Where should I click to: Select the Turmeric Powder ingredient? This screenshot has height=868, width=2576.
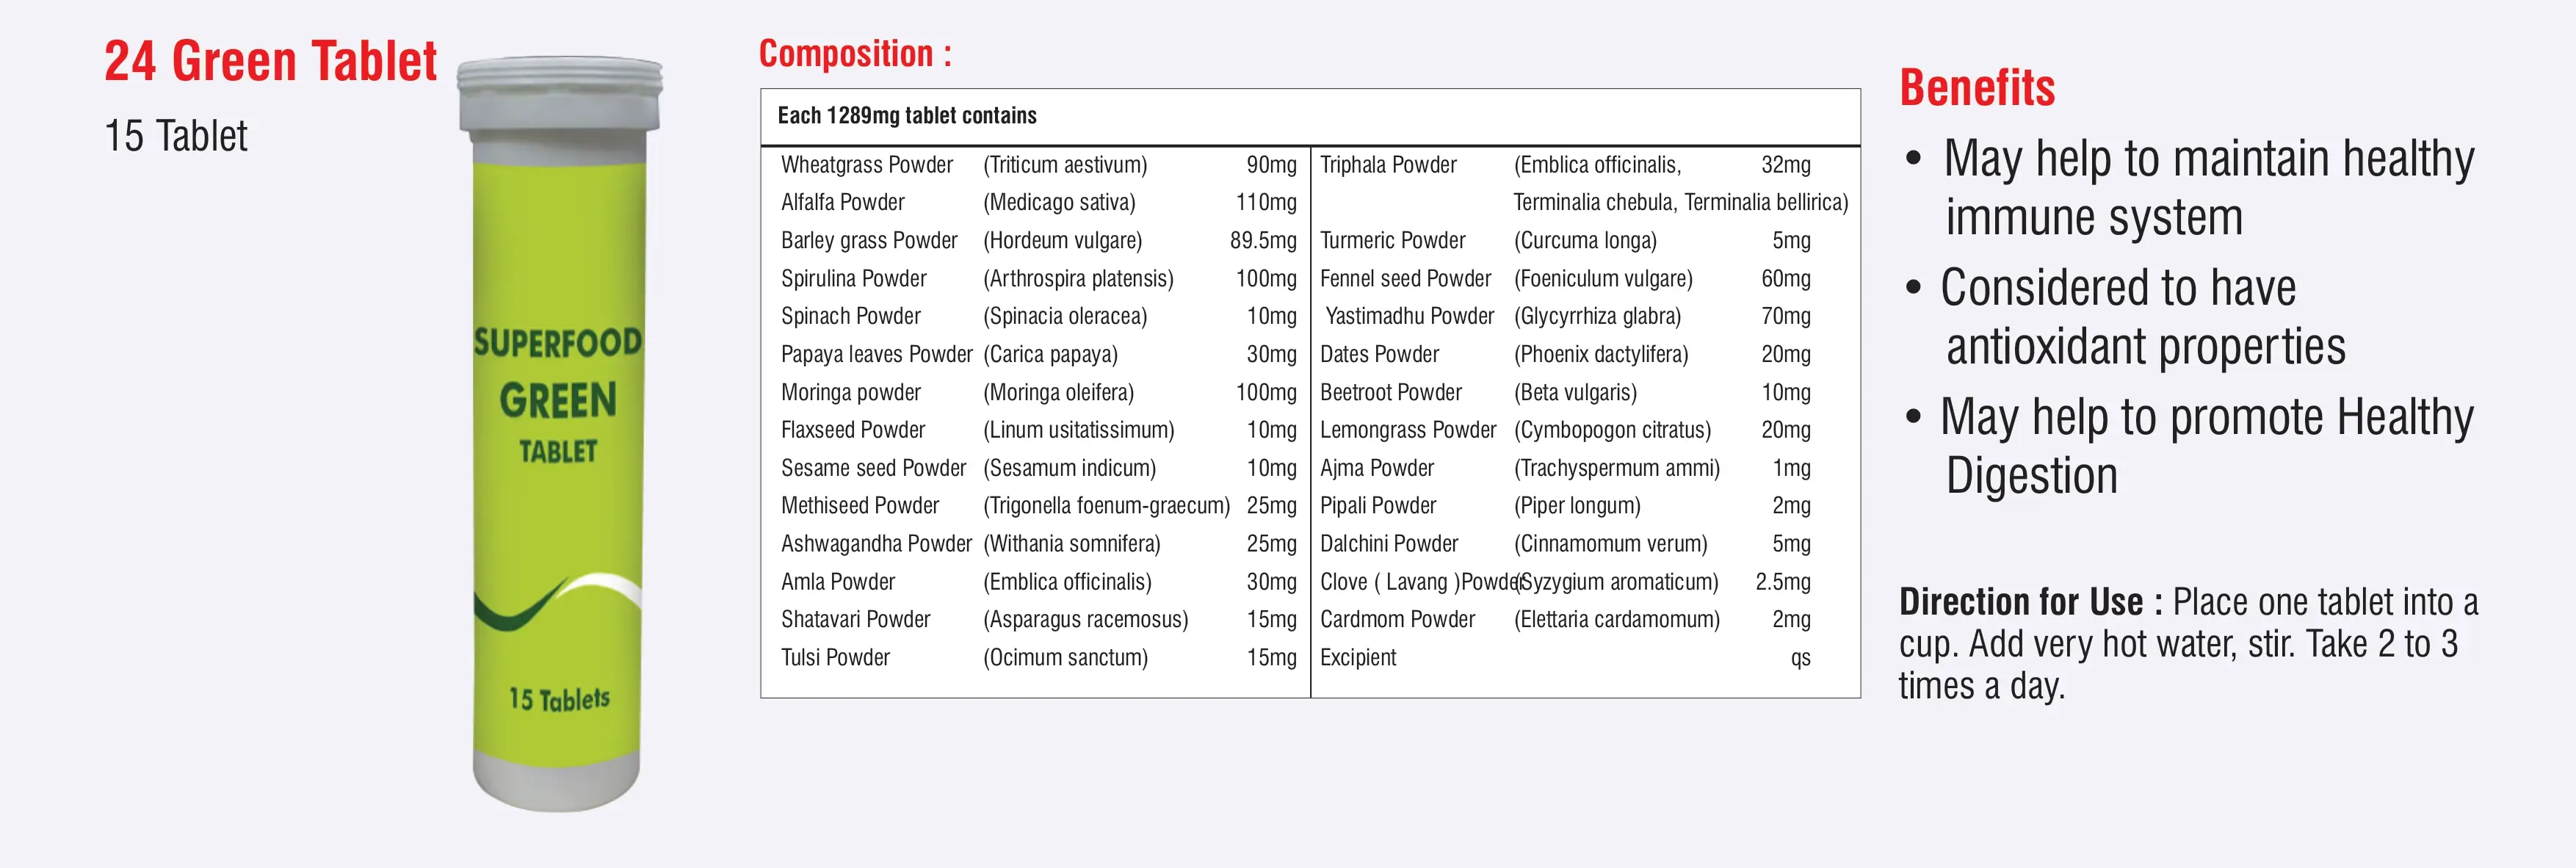tap(1392, 241)
